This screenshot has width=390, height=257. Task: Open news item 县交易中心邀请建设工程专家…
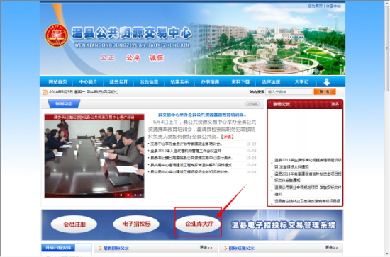tap(192, 165)
